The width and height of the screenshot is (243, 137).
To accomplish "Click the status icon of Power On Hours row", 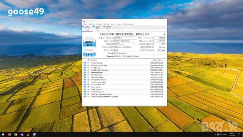I will click(x=85, y=89).
